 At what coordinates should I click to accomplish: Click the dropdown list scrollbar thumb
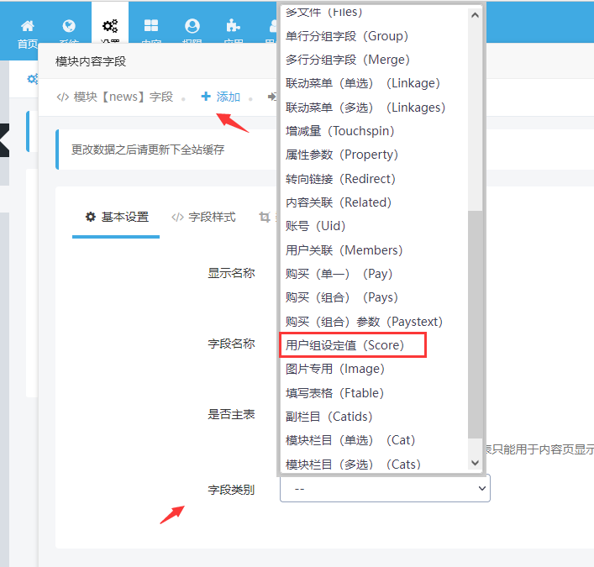475,324
